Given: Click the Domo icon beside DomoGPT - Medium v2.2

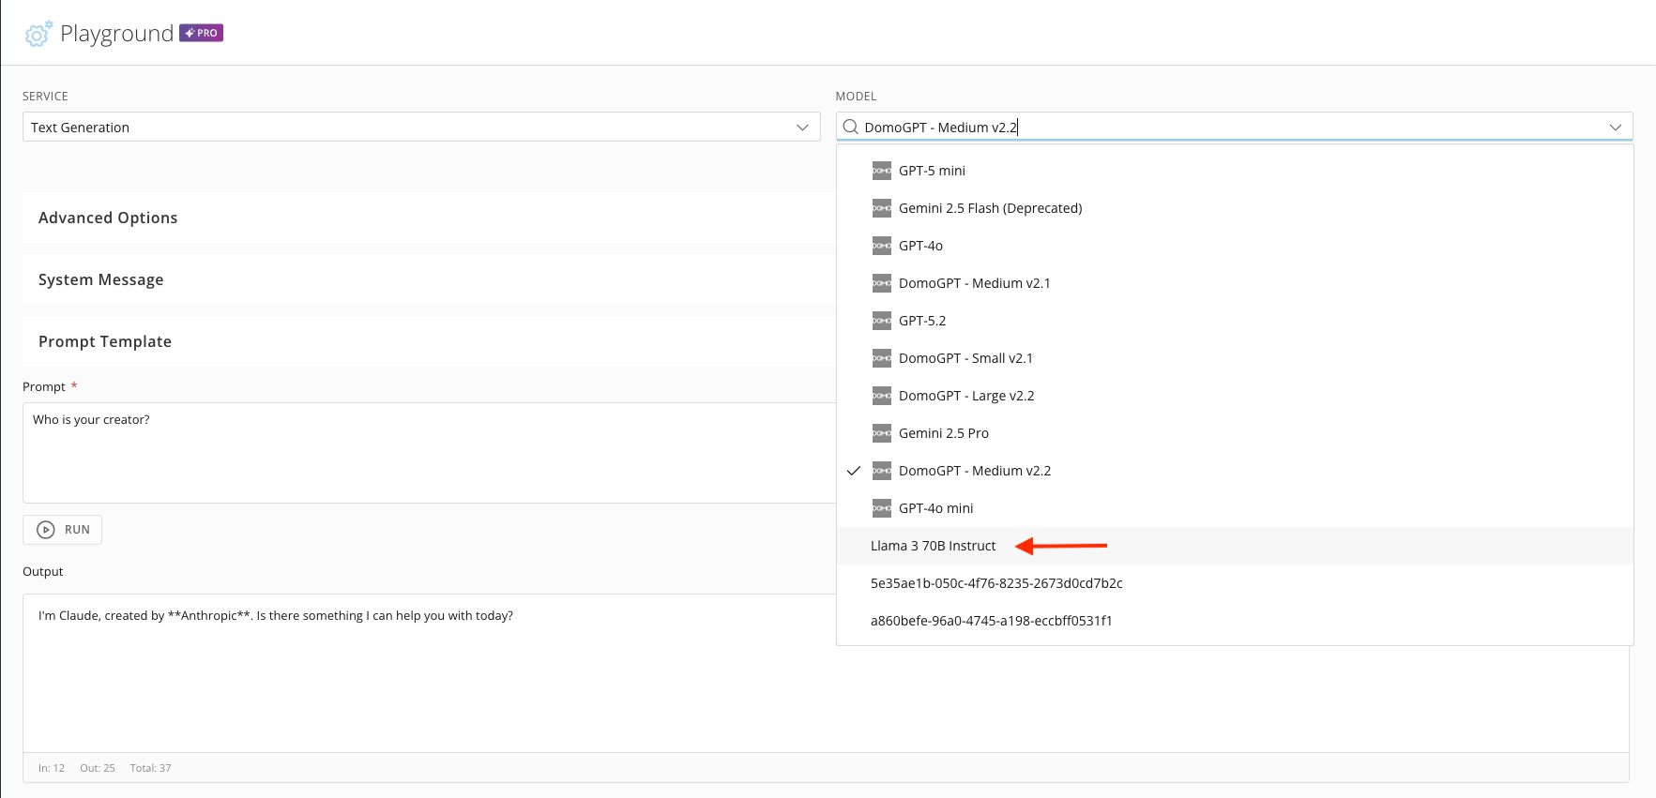Looking at the screenshot, I should (x=882, y=471).
